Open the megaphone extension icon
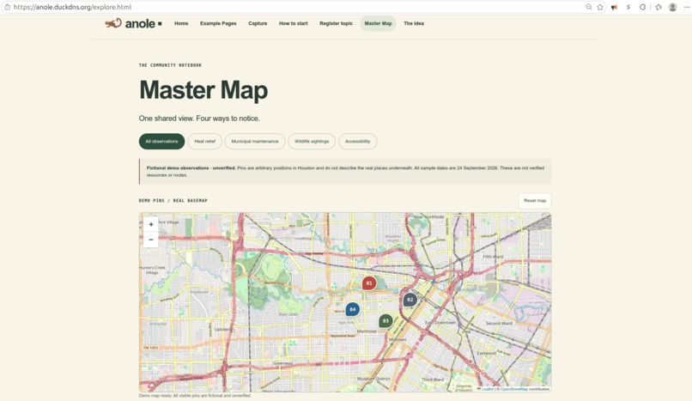This screenshot has width=692, height=401. (614, 7)
